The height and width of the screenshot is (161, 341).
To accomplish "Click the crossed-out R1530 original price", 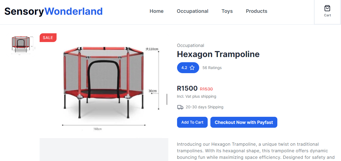I will tap(206, 89).
